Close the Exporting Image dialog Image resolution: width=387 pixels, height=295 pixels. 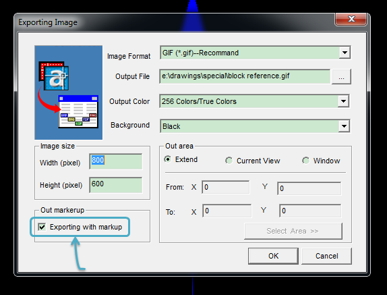point(351,19)
